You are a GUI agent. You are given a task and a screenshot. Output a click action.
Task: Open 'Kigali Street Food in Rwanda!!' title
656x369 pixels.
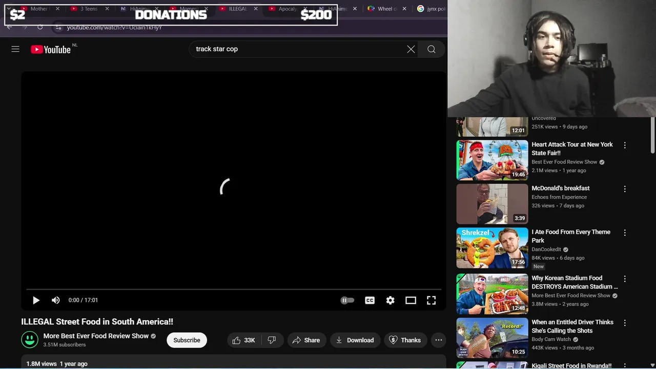(x=571, y=365)
